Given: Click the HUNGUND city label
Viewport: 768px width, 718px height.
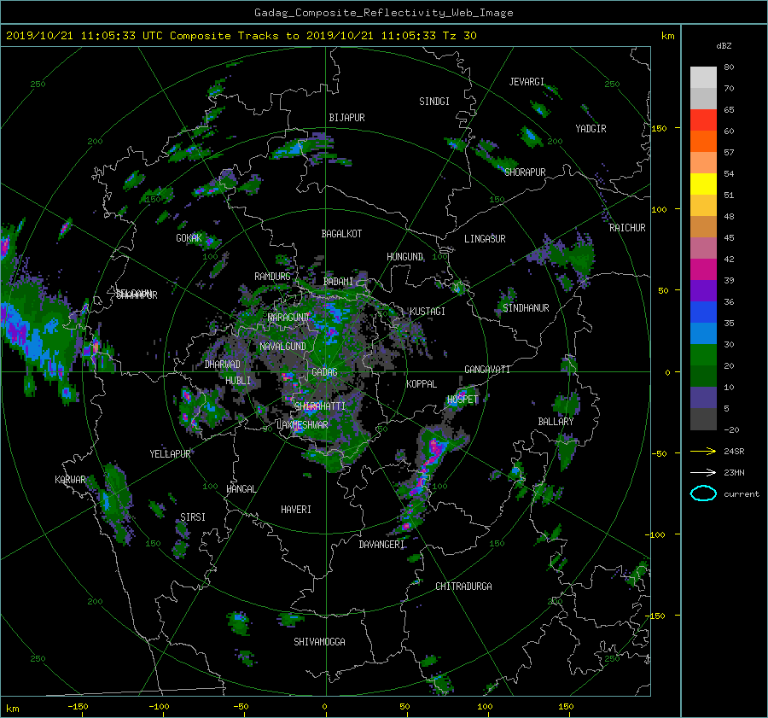Looking at the screenshot, I should coord(404,257).
